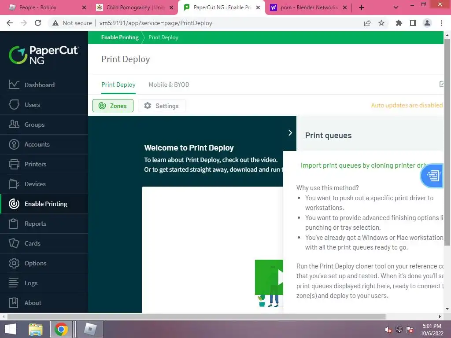451x338 pixels.
Task: Open the Accounts sidebar section
Action: tap(44, 144)
